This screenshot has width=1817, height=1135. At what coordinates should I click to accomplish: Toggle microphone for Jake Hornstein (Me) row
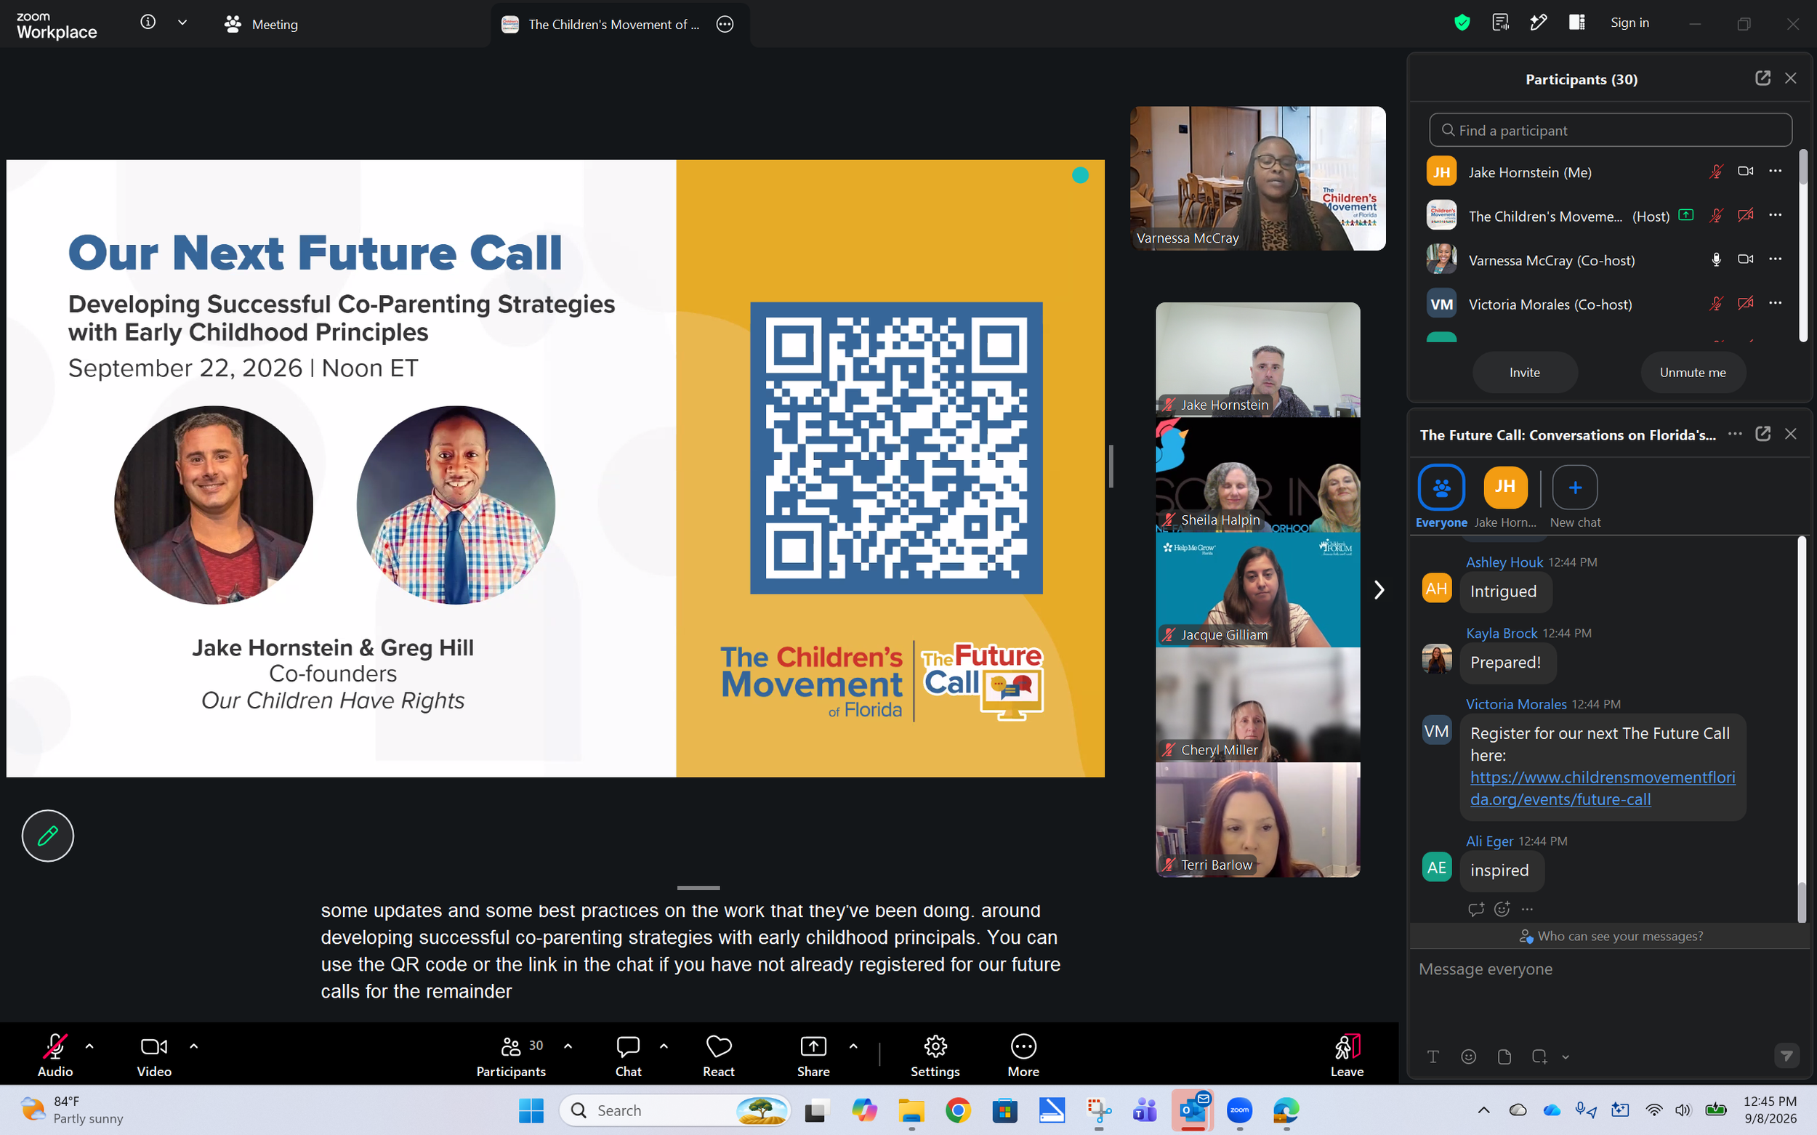(x=1716, y=171)
